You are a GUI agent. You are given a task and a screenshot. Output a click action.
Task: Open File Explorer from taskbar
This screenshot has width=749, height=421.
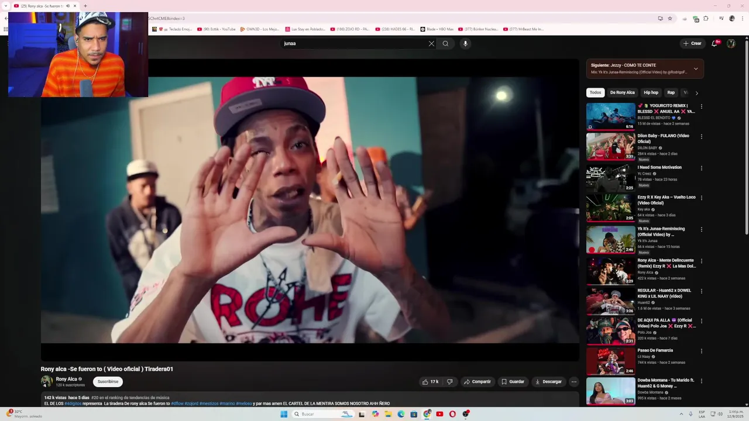[388, 414]
